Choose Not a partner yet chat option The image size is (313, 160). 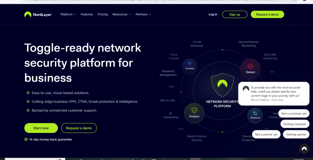266,134
